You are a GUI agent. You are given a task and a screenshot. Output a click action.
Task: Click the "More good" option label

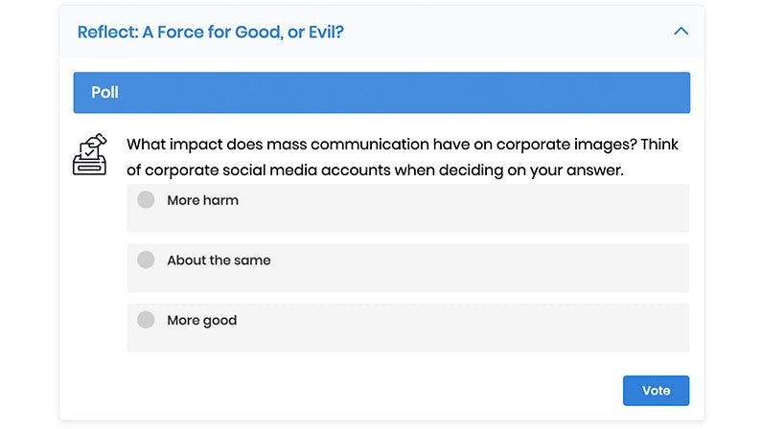click(201, 321)
